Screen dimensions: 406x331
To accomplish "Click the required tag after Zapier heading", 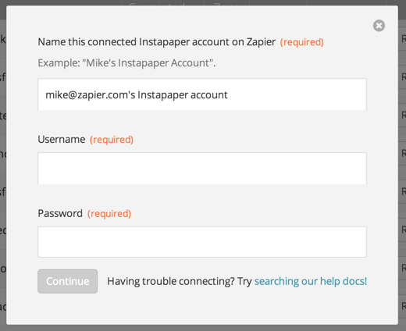I will tap(302, 42).
